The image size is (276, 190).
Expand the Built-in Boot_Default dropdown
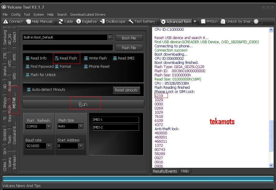point(110,37)
